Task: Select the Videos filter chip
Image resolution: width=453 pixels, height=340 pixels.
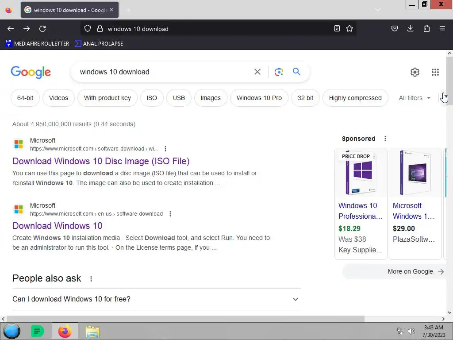Action: pos(58,98)
